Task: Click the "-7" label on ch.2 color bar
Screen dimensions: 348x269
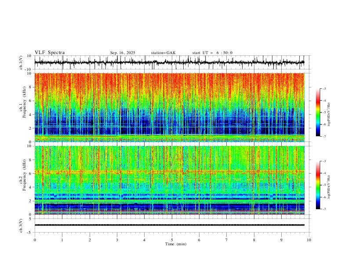Action: tap(324, 209)
